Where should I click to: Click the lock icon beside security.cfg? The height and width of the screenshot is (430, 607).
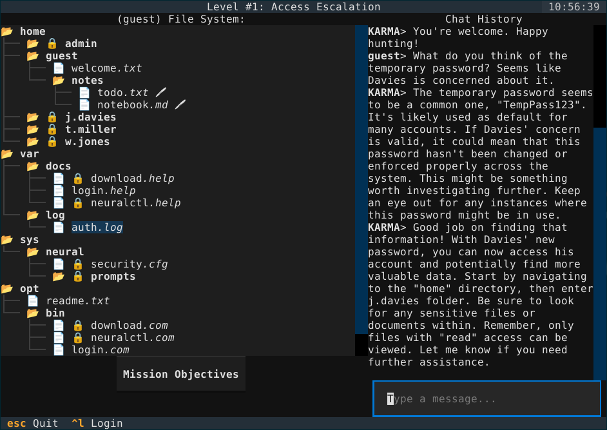tap(78, 264)
